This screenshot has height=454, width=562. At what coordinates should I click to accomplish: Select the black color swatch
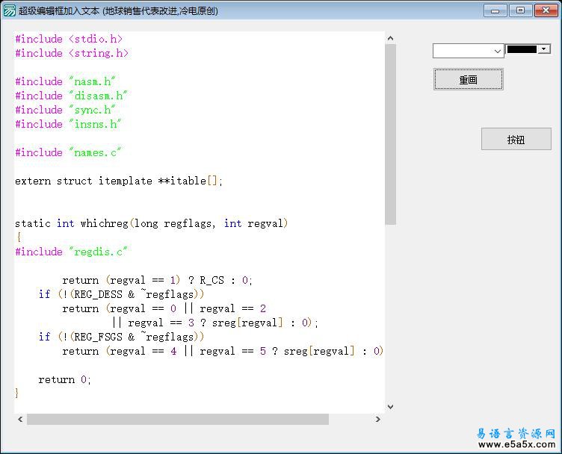click(x=522, y=49)
